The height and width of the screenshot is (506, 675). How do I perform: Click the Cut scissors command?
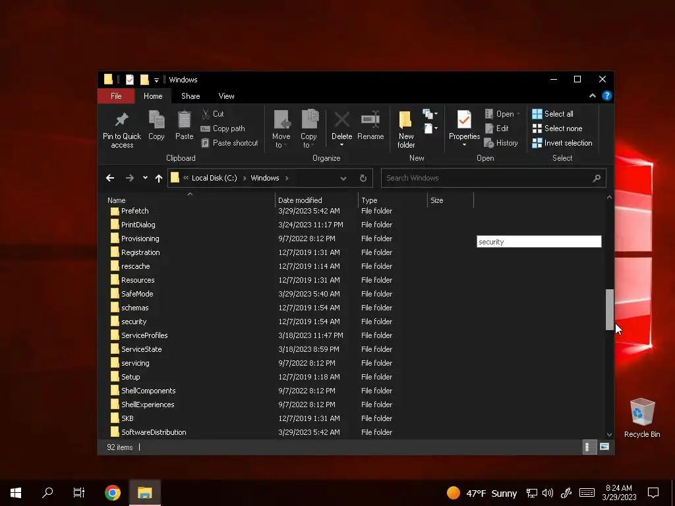point(213,114)
